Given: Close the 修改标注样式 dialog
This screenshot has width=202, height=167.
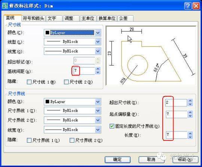Looking at the screenshot, I should point(196,6).
